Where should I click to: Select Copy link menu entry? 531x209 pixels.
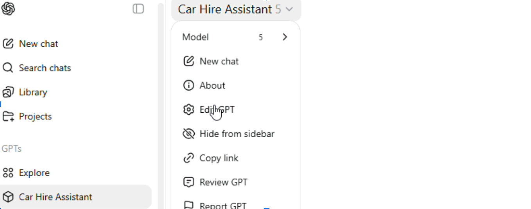point(236,158)
